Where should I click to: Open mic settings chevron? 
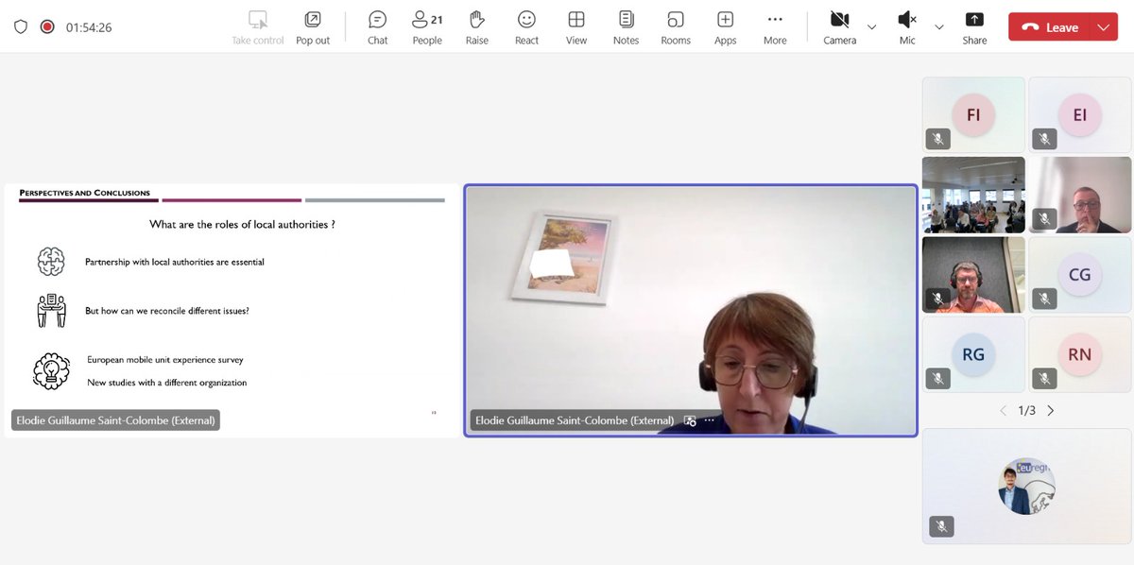(x=938, y=28)
